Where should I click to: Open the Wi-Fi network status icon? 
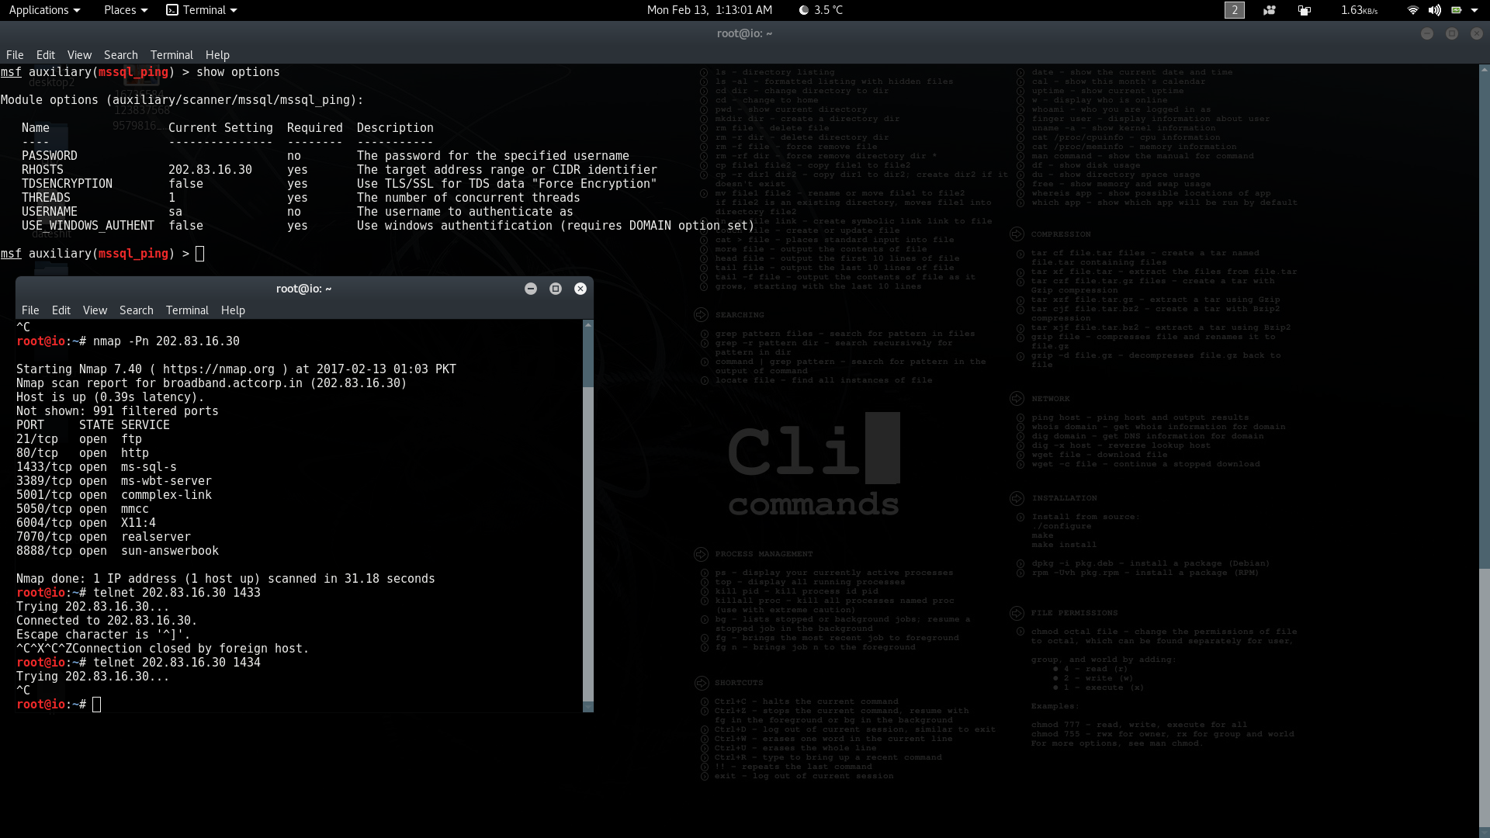click(1413, 10)
